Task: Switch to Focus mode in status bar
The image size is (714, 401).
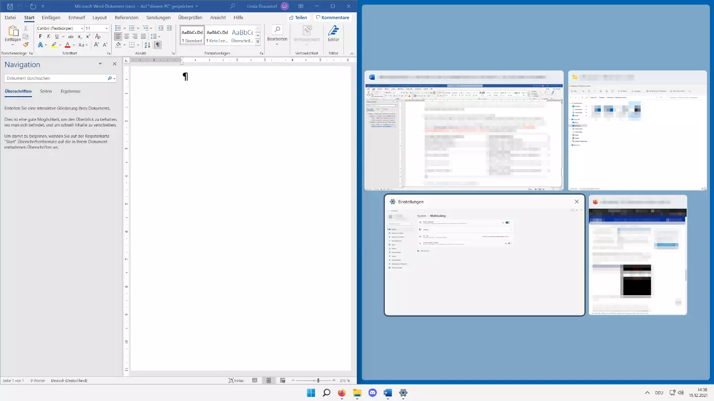Action: 236,380
